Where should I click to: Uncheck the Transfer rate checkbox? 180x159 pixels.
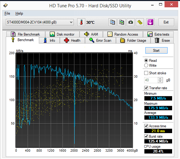click(x=146, y=88)
